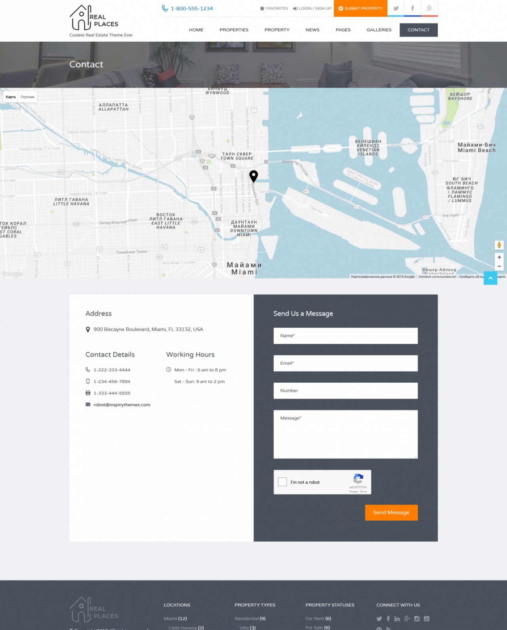Viewport: 507px width, 630px height.
Task: Zoom in the map with plus button
Action: click(499, 257)
